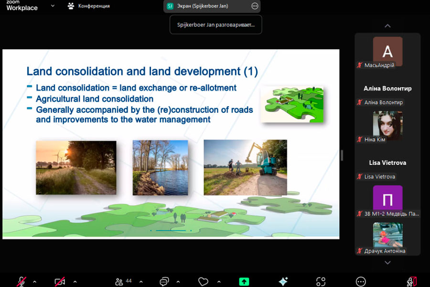Expand video options arrow beside the camera
The height and width of the screenshot is (287, 430).
coord(75,282)
